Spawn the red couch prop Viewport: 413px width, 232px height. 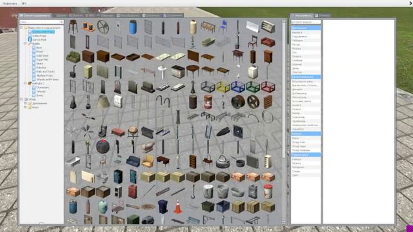pos(268,42)
